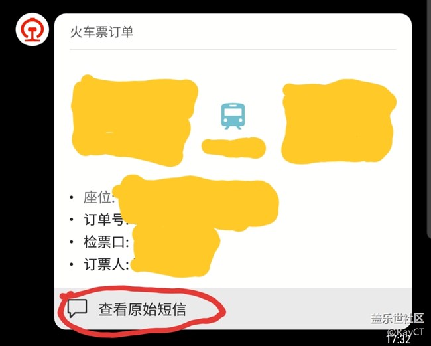Screen dimensions: 431x346
Task: Open 查看原始短信 to view the original SMS
Action: tap(143, 309)
